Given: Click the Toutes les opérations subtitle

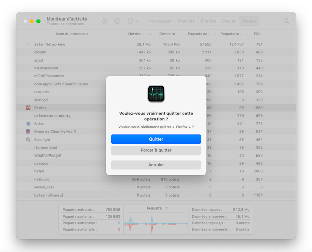Looking at the screenshot, I should coord(65,24).
